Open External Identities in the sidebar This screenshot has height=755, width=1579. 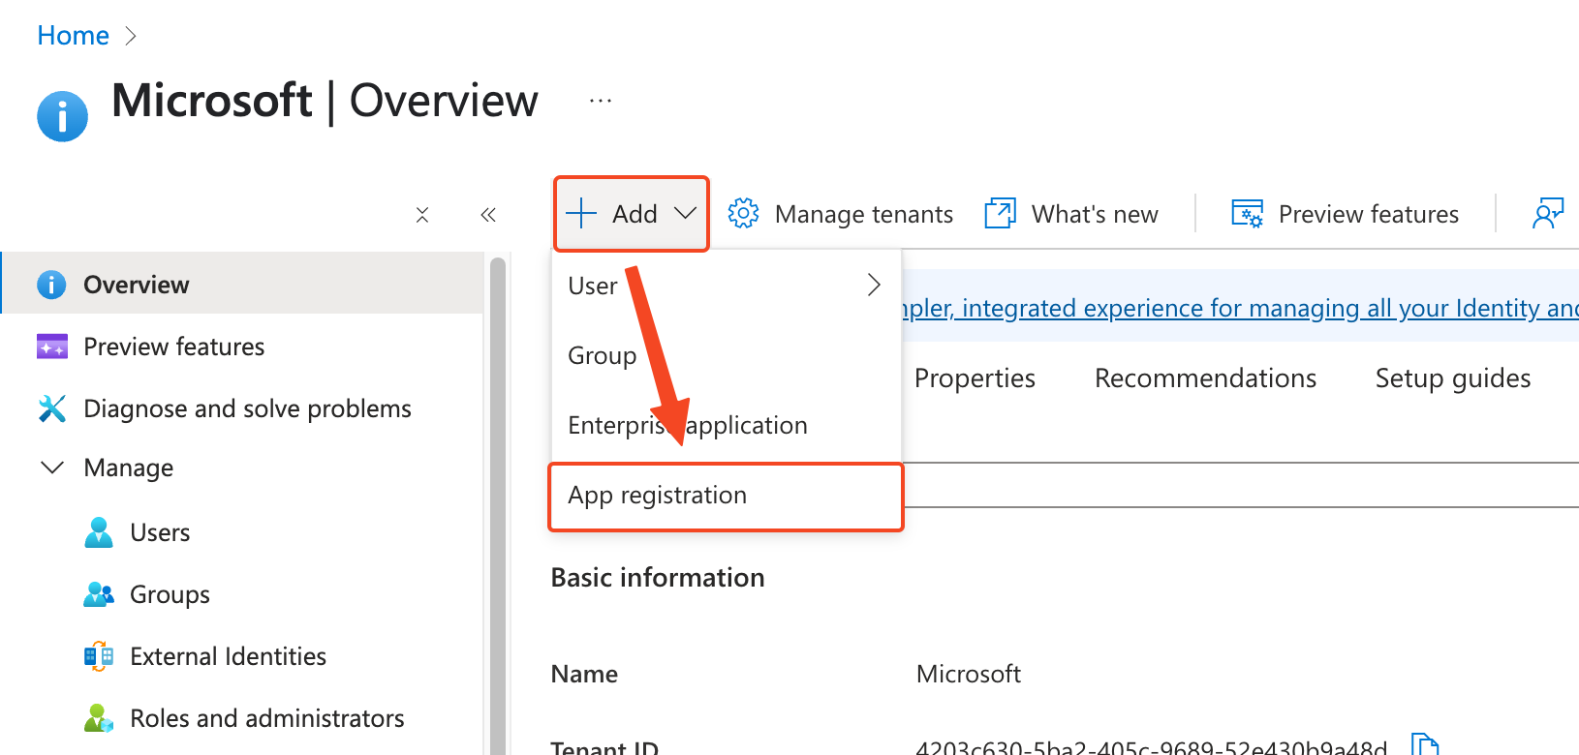(x=228, y=656)
